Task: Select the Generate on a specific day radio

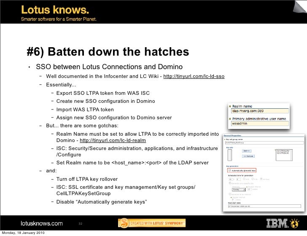Action: point(230,183)
